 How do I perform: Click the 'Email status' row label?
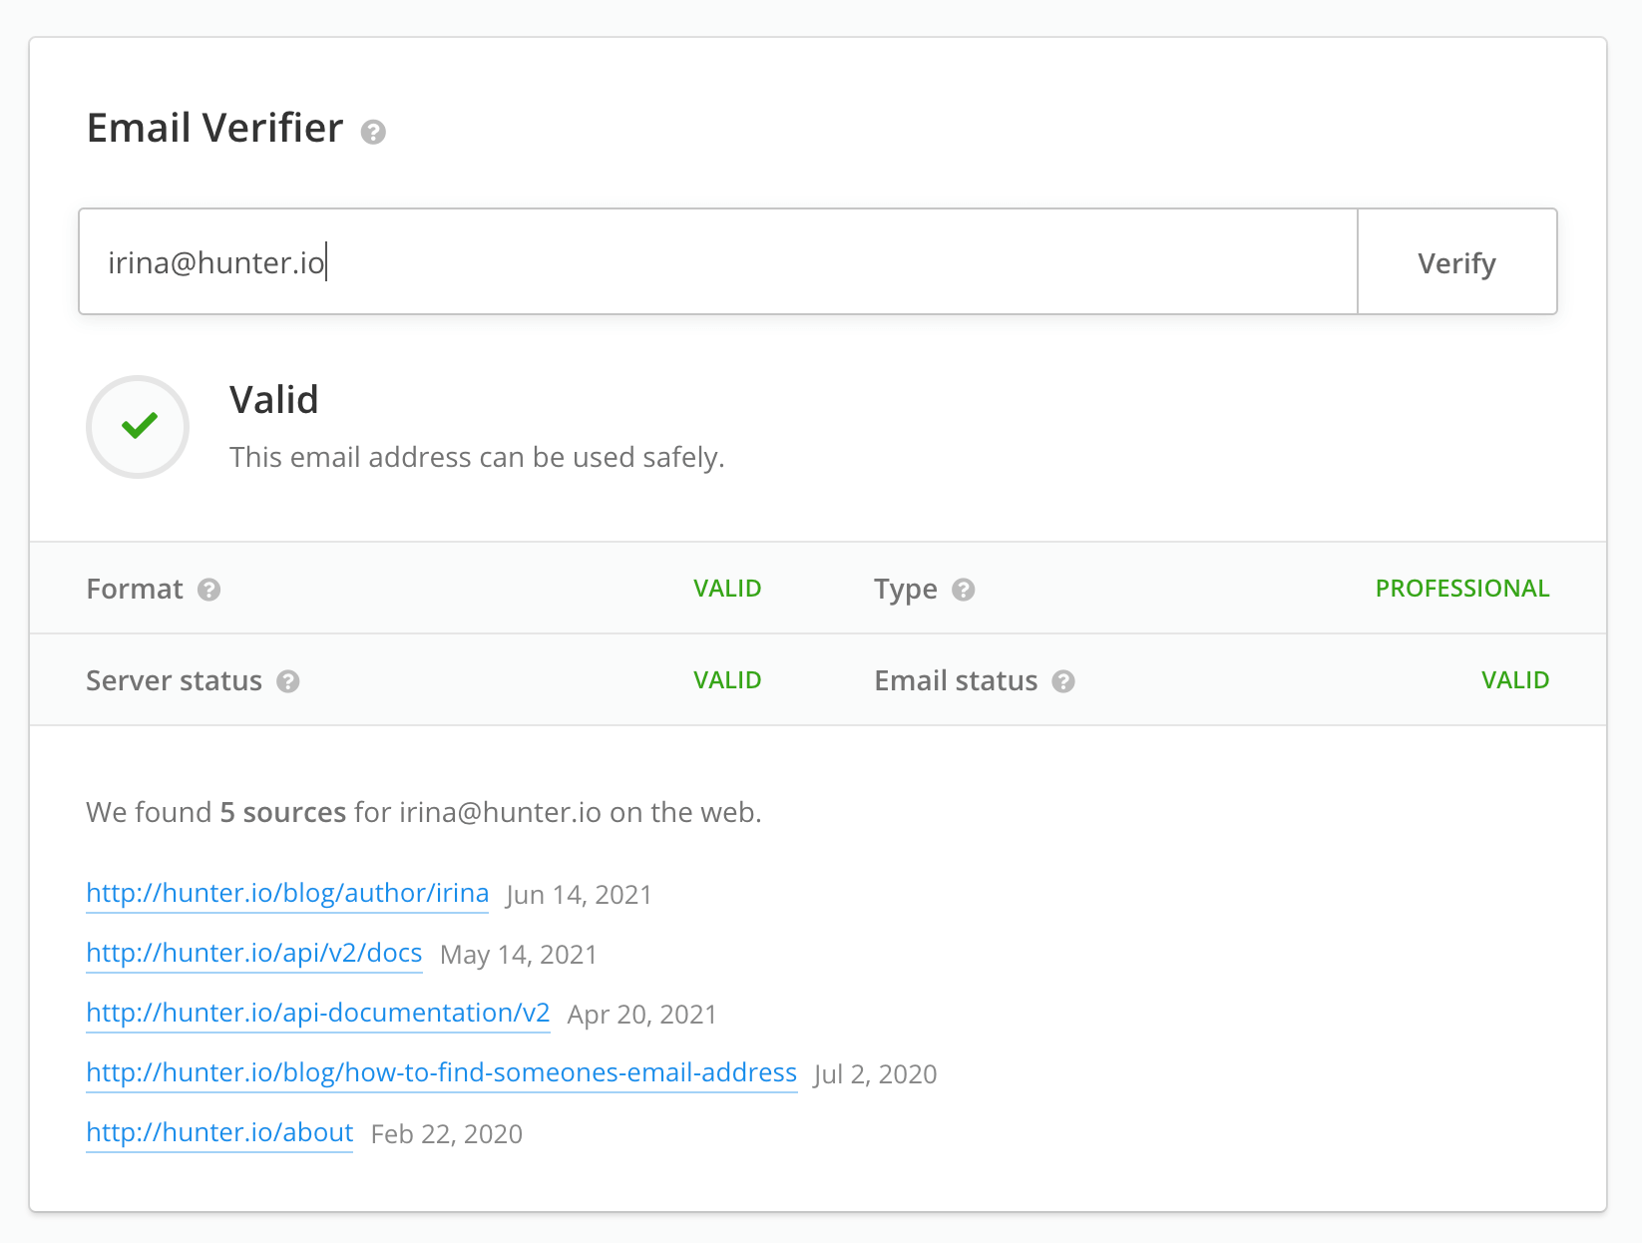click(956, 680)
